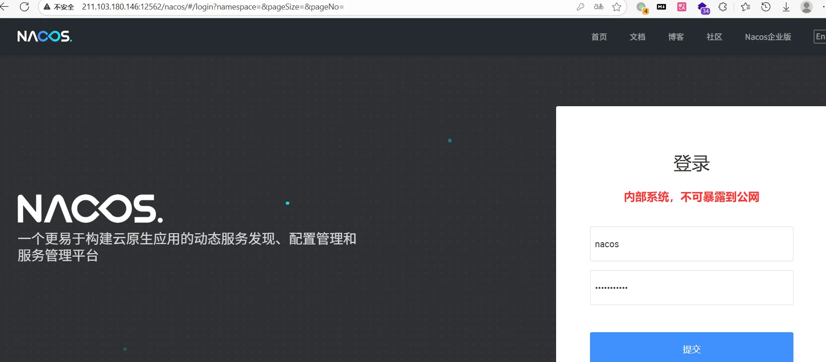Open the 文档 menu item
826x362 pixels.
tap(637, 37)
